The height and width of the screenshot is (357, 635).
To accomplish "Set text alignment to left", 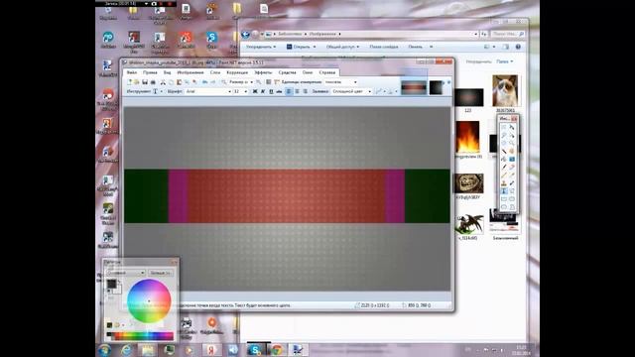I will click(289, 91).
